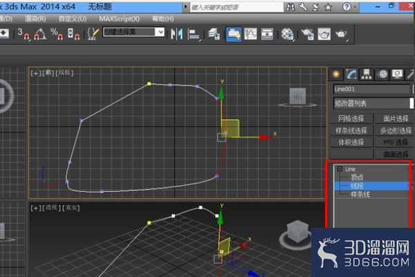Switch to the Create panel tab
Screen dimensions: 415x277
pyautogui.click(x=336, y=74)
